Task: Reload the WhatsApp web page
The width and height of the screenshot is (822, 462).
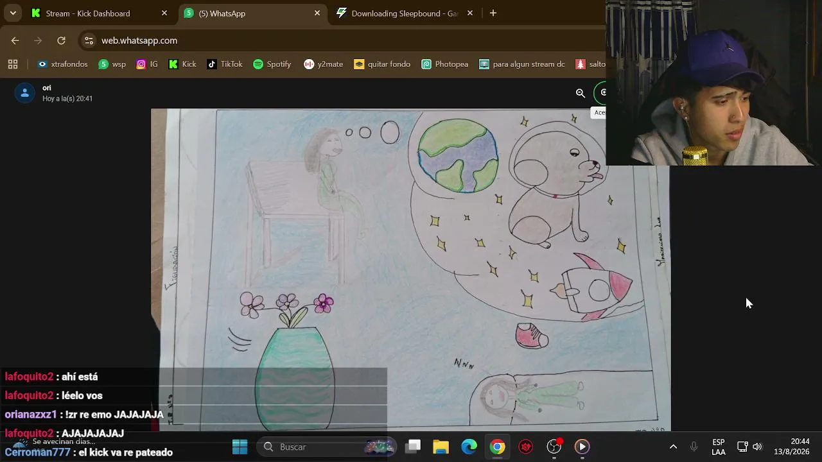Action: pos(61,40)
